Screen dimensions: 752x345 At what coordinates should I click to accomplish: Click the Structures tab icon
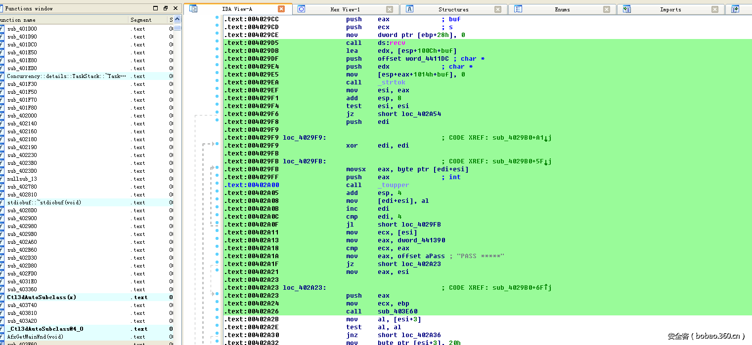pos(409,9)
